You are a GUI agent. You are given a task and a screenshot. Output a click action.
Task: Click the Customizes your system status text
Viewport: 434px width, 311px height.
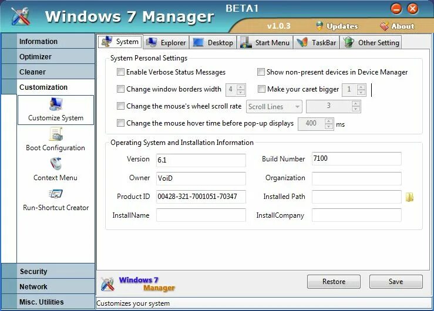(133, 303)
